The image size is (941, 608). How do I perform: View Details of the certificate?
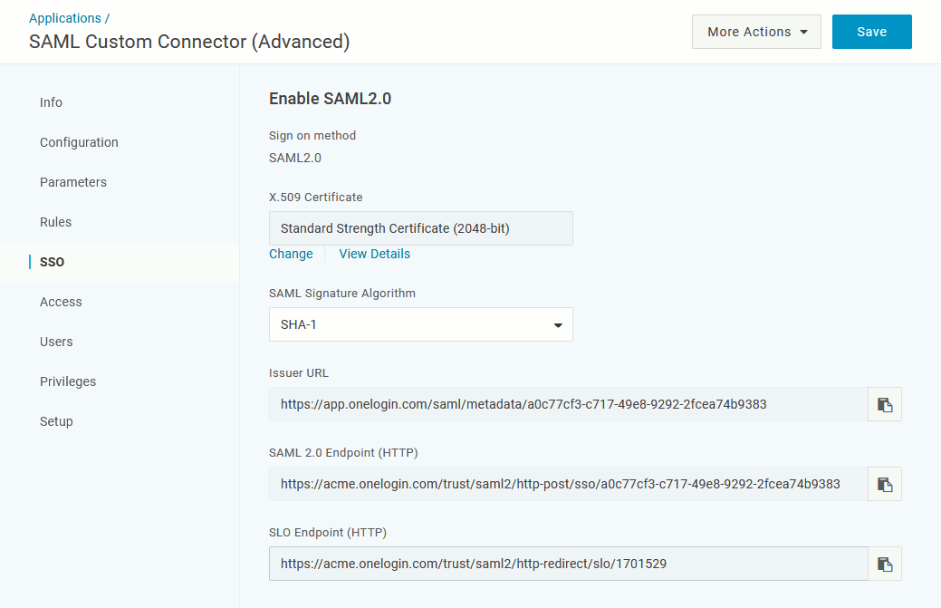[x=374, y=254]
